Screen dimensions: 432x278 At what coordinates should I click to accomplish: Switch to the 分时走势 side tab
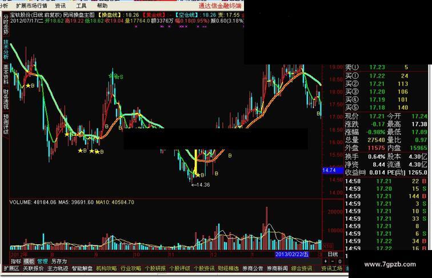[x=6, y=24]
